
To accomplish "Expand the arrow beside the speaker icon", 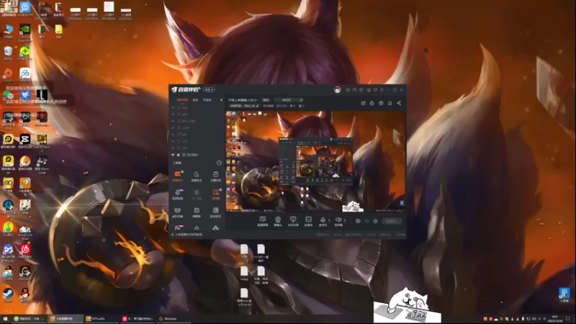I will (345, 220).
